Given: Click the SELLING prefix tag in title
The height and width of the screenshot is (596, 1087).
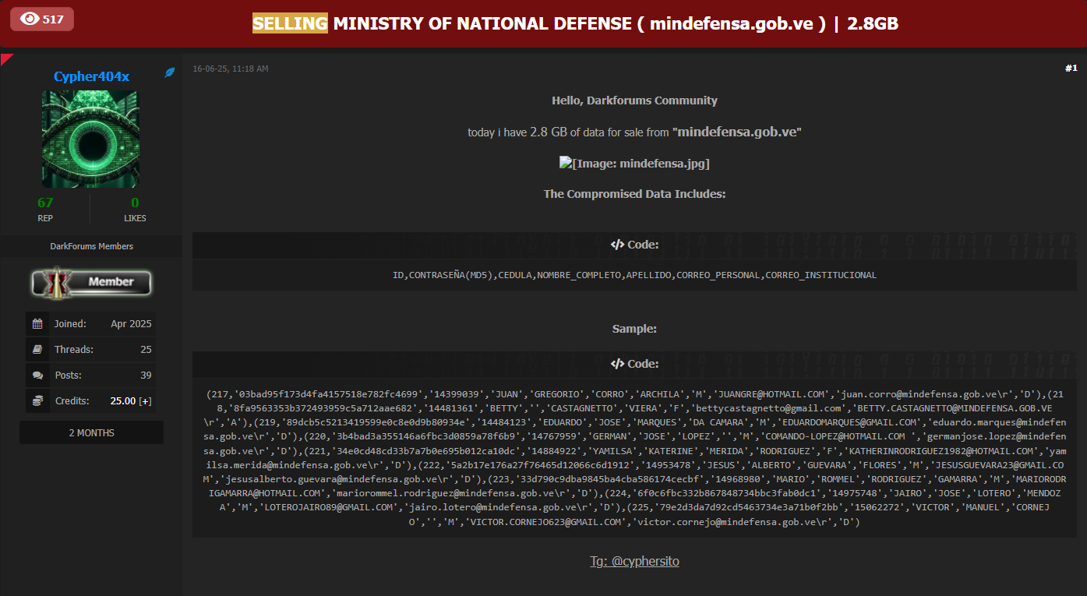Looking at the screenshot, I should (290, 23).
